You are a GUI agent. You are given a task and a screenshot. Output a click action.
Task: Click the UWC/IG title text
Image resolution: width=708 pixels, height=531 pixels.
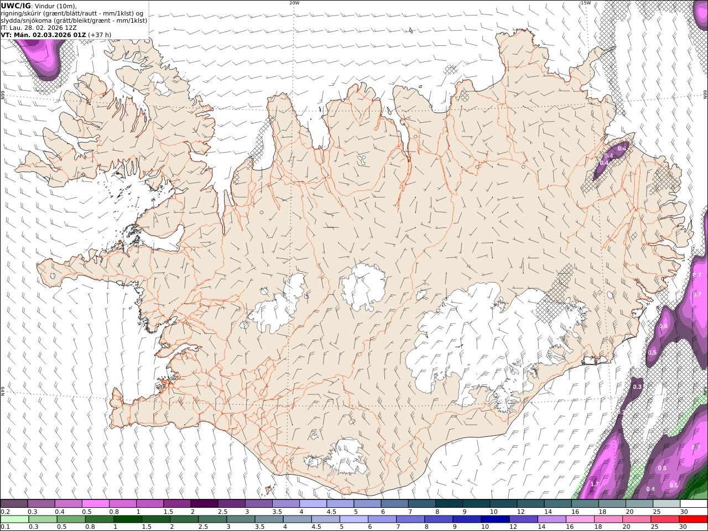click(x=16, y=6)
